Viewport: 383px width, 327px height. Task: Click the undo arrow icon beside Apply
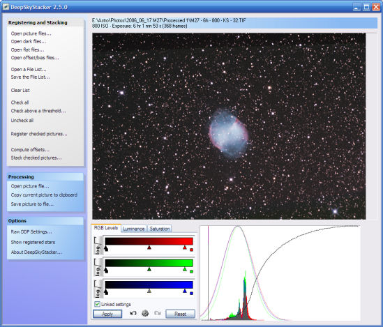pyautogui.click(x=133, y=313)
